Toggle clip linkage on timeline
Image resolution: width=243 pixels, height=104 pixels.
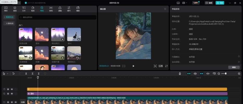tap(202, 74)
